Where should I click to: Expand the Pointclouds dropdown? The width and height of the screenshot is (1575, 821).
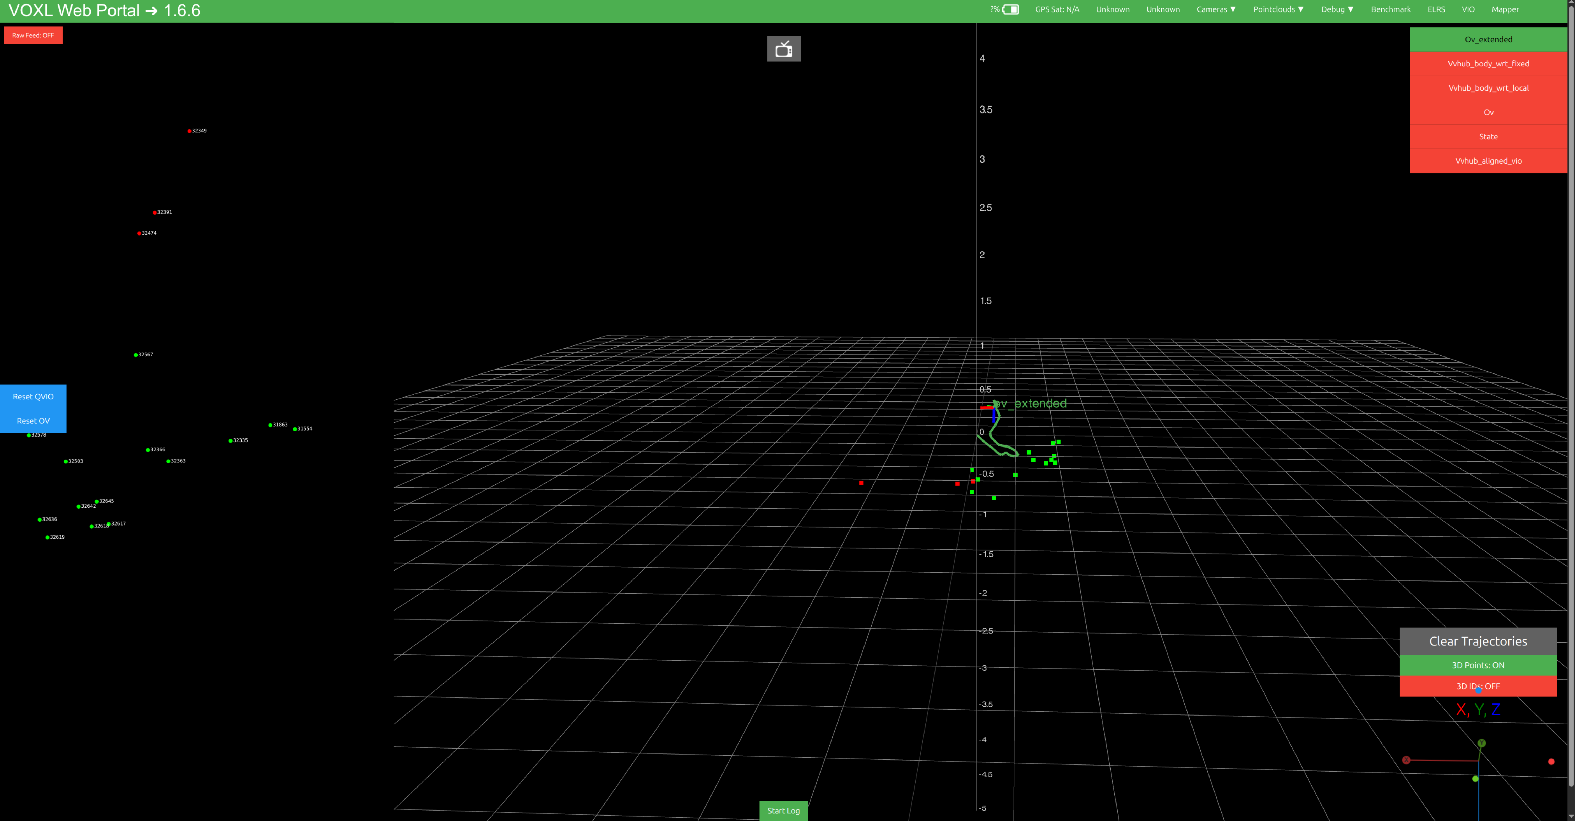pos(1278,9)
